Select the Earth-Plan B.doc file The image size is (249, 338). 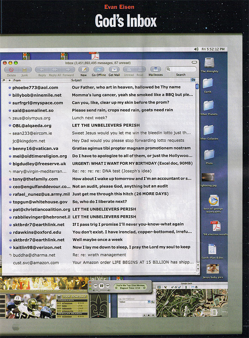click(212, 249)
